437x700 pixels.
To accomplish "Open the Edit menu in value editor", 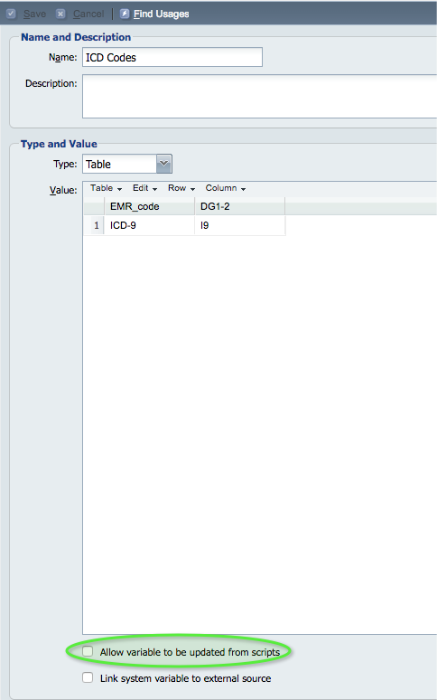I will [144, 188].
